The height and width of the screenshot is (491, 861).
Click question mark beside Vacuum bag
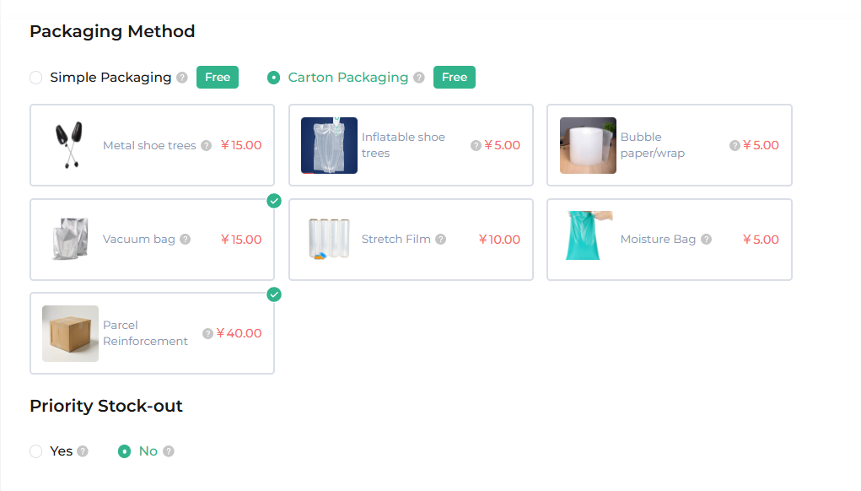[185, 240]
